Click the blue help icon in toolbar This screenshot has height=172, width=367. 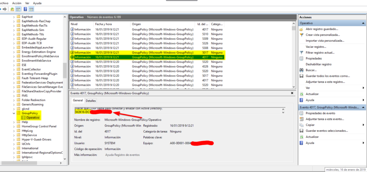click(25, 9)
